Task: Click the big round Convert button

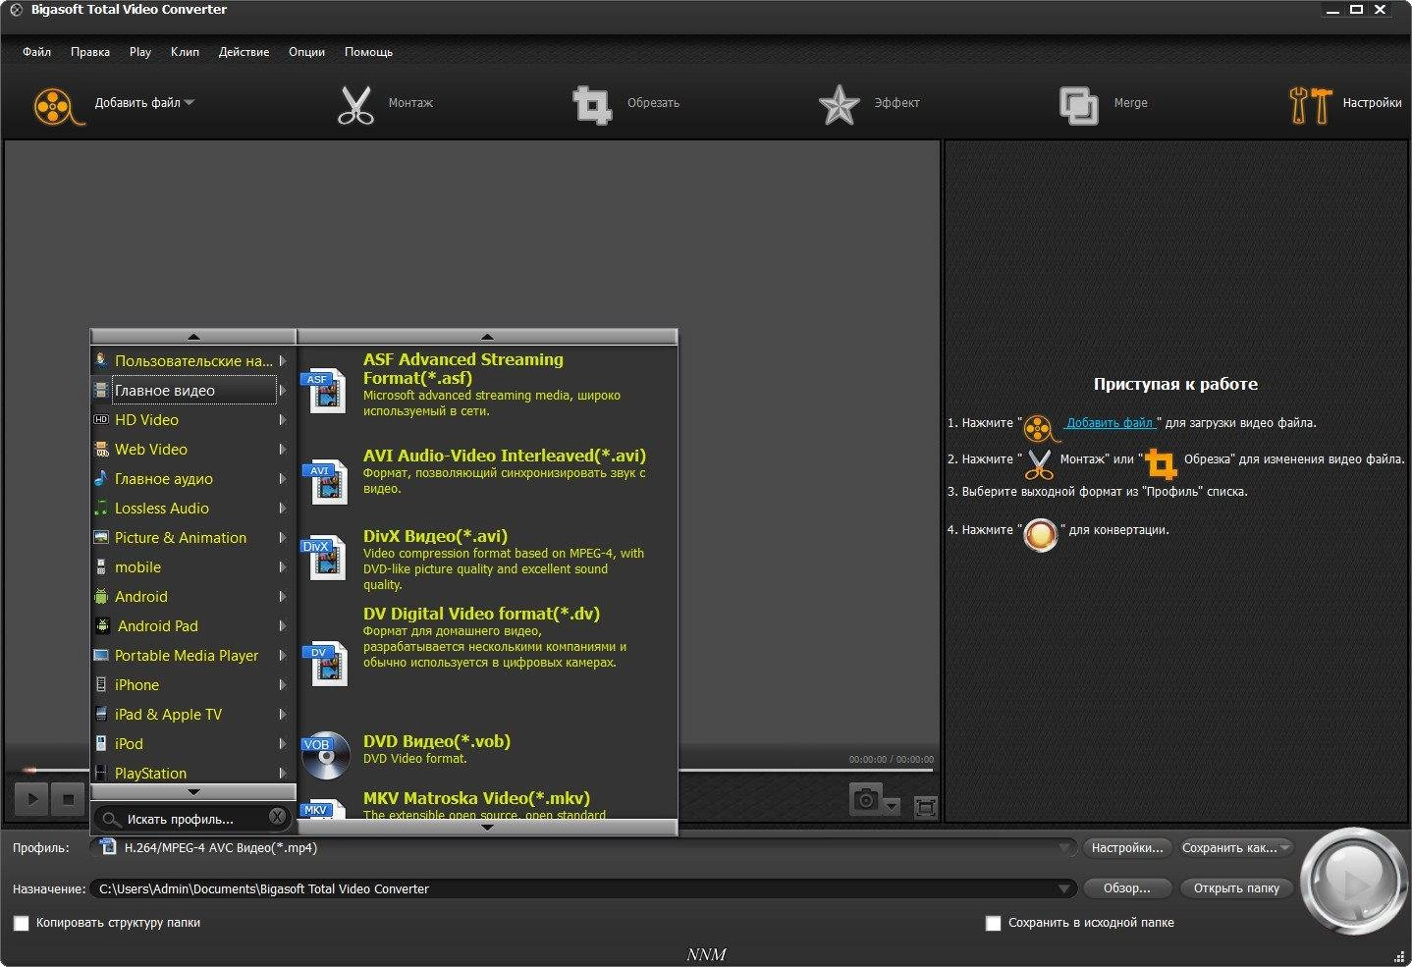Action: point(1353,882)
